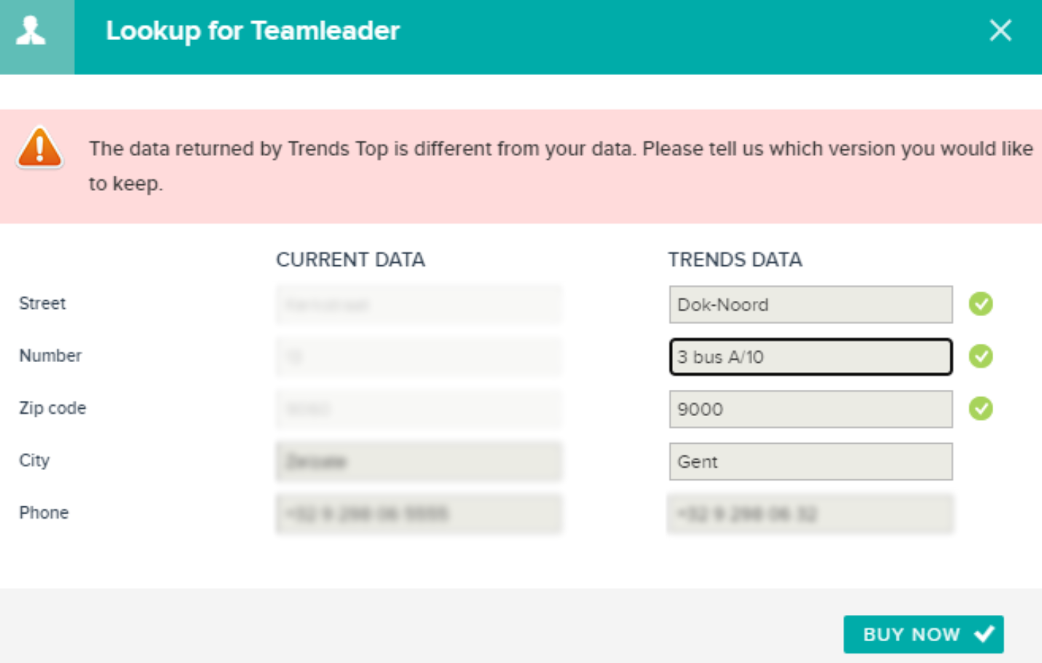
Task: Toggle the green checkmark beside 3 bus A/10
Action: (x=981, y=356)
